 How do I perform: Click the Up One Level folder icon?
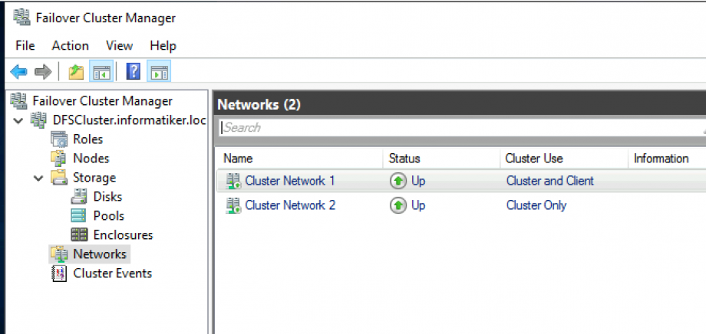coord(76,72)
